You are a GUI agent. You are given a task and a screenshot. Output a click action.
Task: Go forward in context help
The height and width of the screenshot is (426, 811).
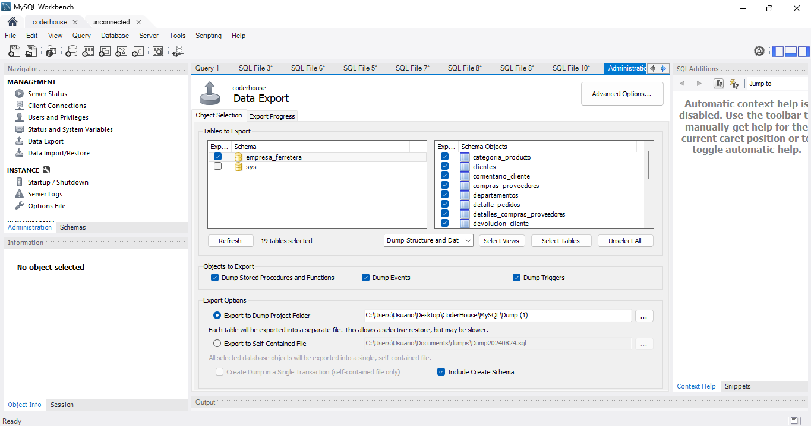(699, 84)
